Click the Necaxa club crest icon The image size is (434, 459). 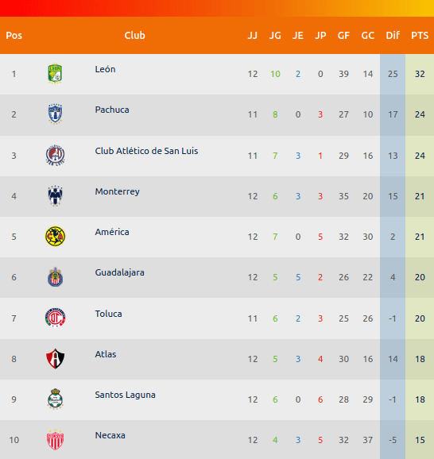[x=55, y=440]
